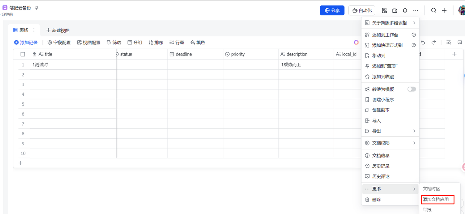Expand the 更多 submenu arrow
Screen dimensions: 465x214
tap(414, 189)
